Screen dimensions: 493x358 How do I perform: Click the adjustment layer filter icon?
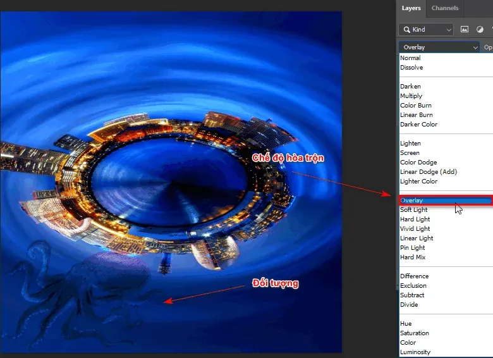[480, 30]
